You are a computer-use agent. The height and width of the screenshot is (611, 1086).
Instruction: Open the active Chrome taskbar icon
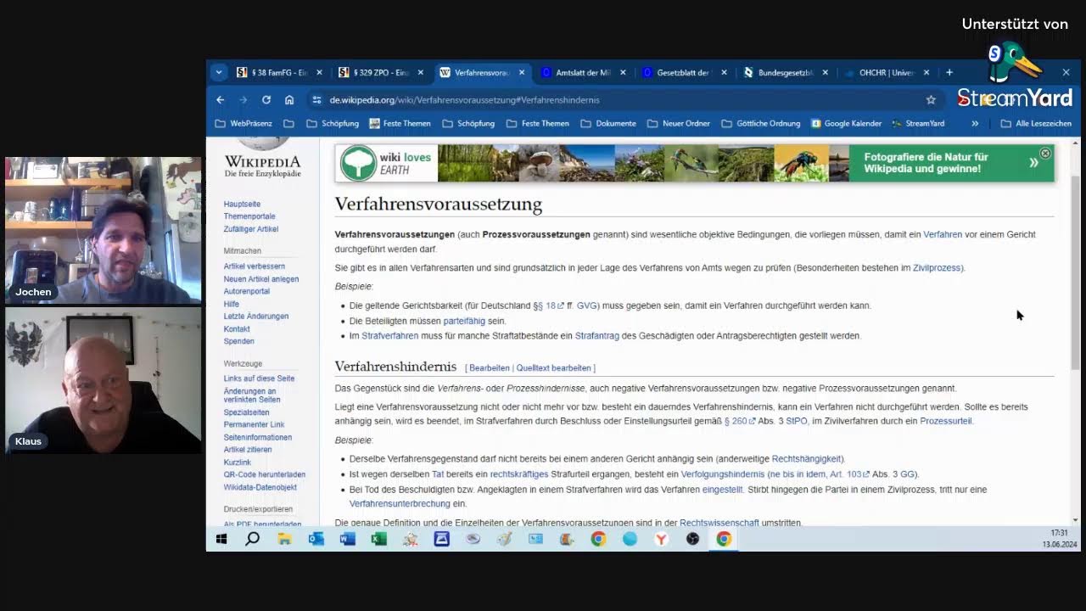click(724, 539)
